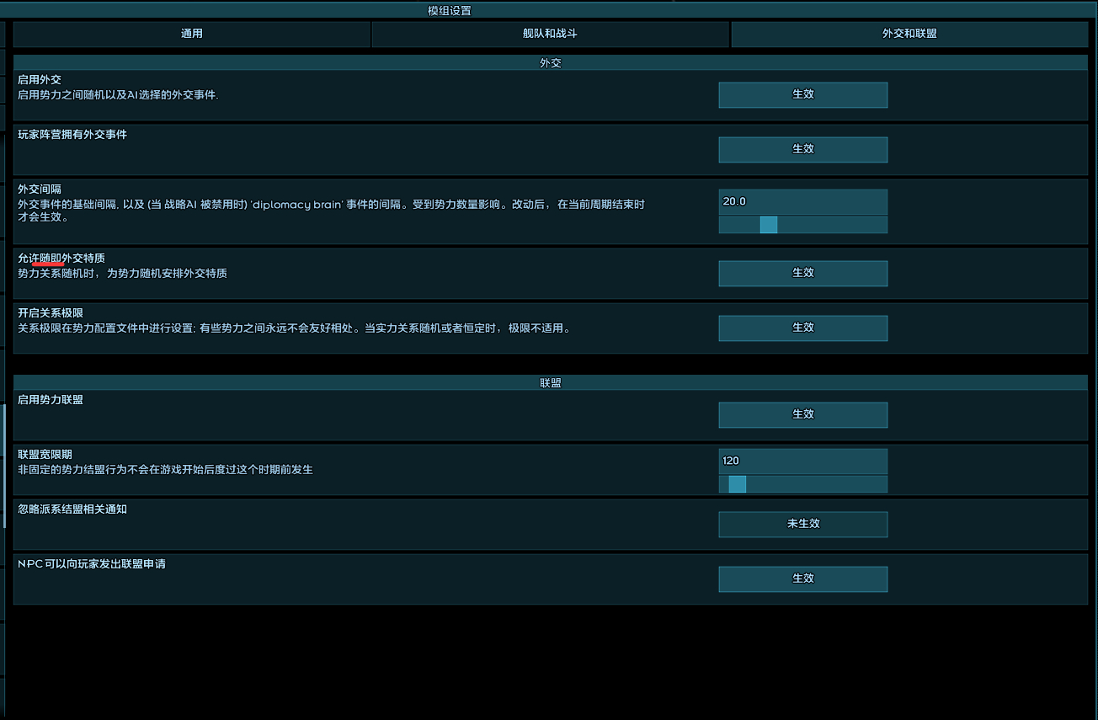Adjust the 外交间隔 slider
Viewport: 1098px width, 720px height.
click(767, 225)
